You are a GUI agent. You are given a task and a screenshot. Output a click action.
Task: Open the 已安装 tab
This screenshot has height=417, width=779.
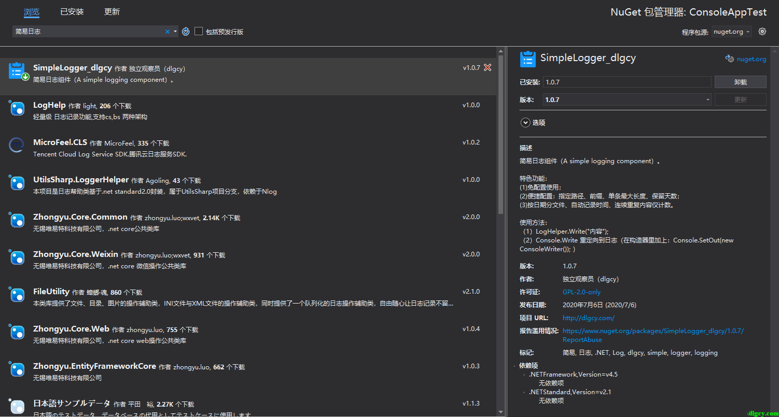pos(72,11)
